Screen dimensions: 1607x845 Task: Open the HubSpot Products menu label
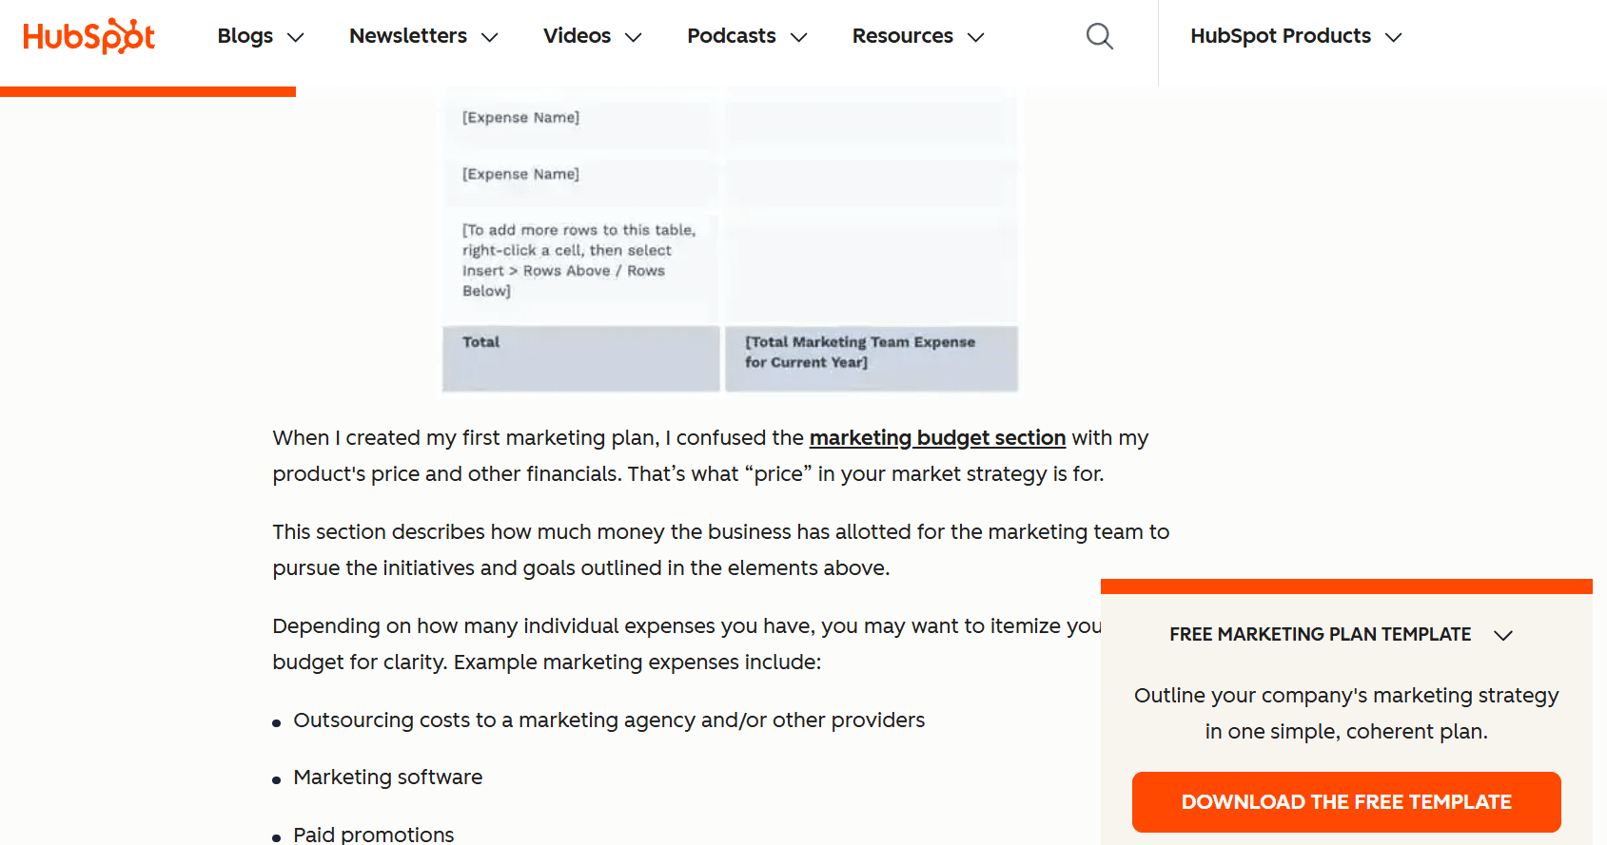pos(1280,36)
